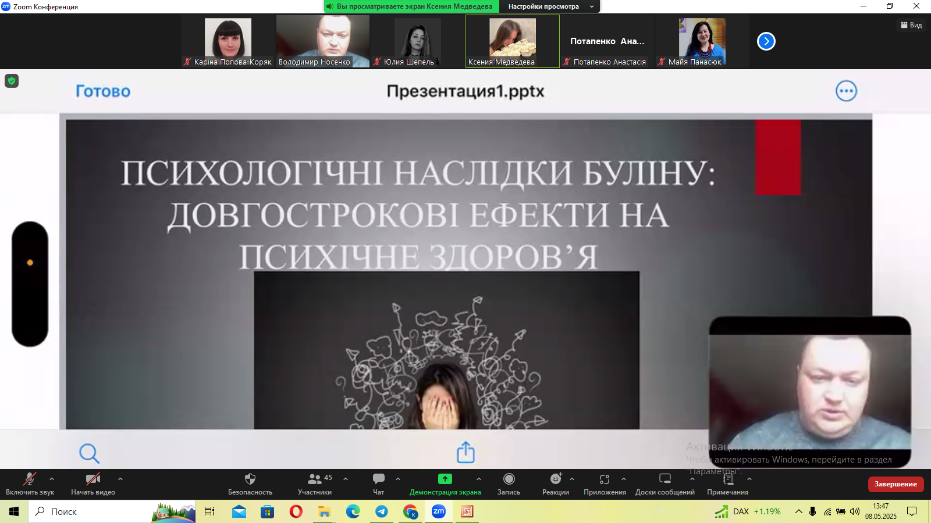Start camera with Начать видео
931x523 pixels.
pos(93,483)
